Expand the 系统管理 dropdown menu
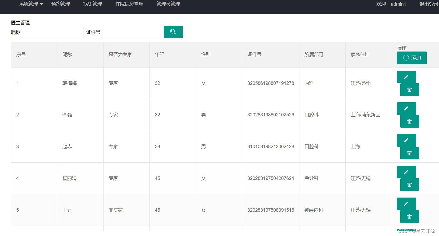 pos(31,4)
